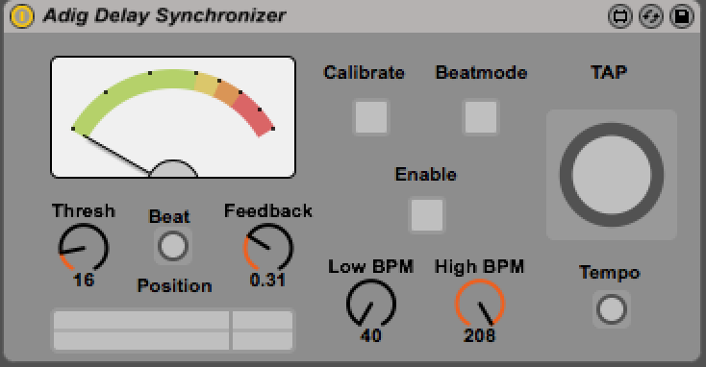The height and width of the screenshot is (367, 706).
Task: Enable the Beatmode checkbox
Action: tap(481, 117)
